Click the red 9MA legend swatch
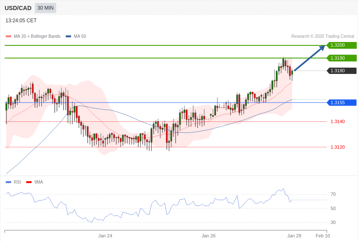Viewport: 358px width, 242px height. [x=29, y=182]
